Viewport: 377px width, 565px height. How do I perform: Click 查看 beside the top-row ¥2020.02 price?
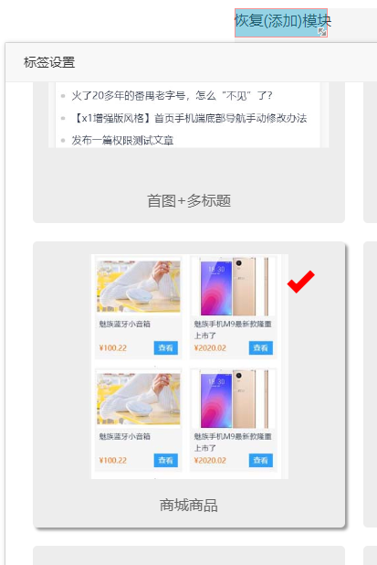[x=261, y=347]
